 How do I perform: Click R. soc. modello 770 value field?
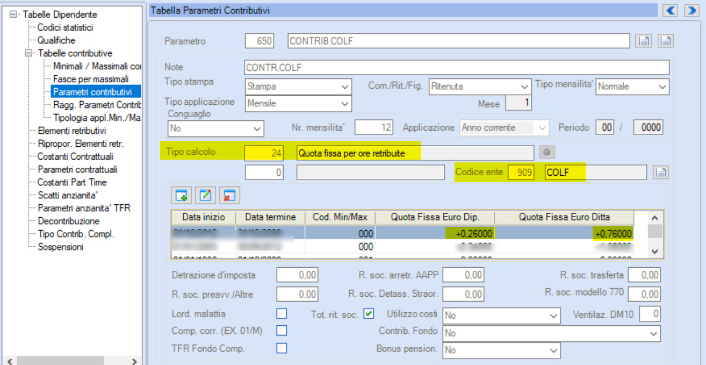pyautogui.click(x=644, y=295)
